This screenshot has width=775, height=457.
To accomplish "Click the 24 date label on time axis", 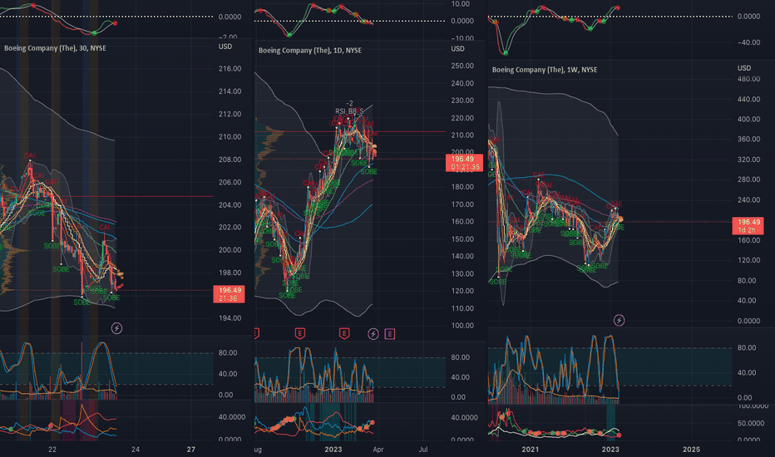I will coord(136,449).
